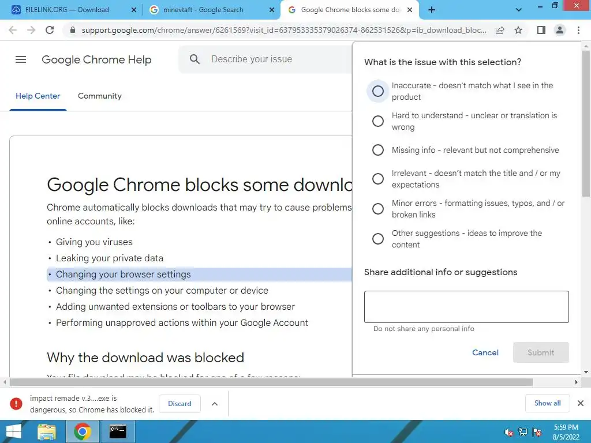The image size is (591, 443).
Task: Click the feedback panel vertical scrollbar
Action: [x=586, y=123]
